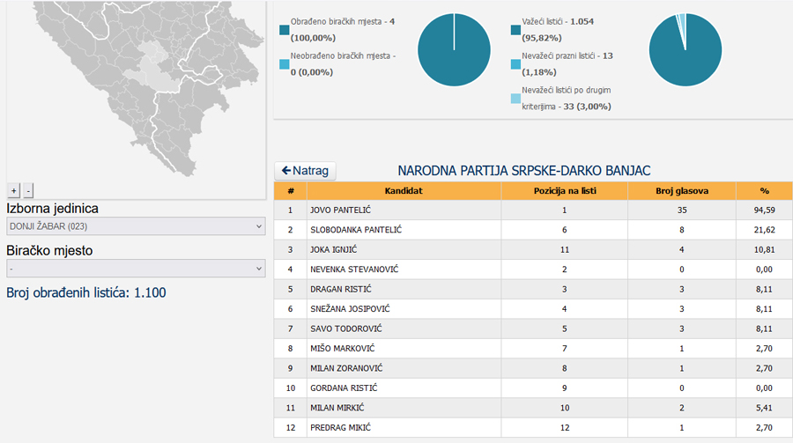Image resolution: width=793 pixels, height=443 pixels.
Task: Select candidate SNEŽANA JOSIPOVIĆ
Action: point(350,308)
